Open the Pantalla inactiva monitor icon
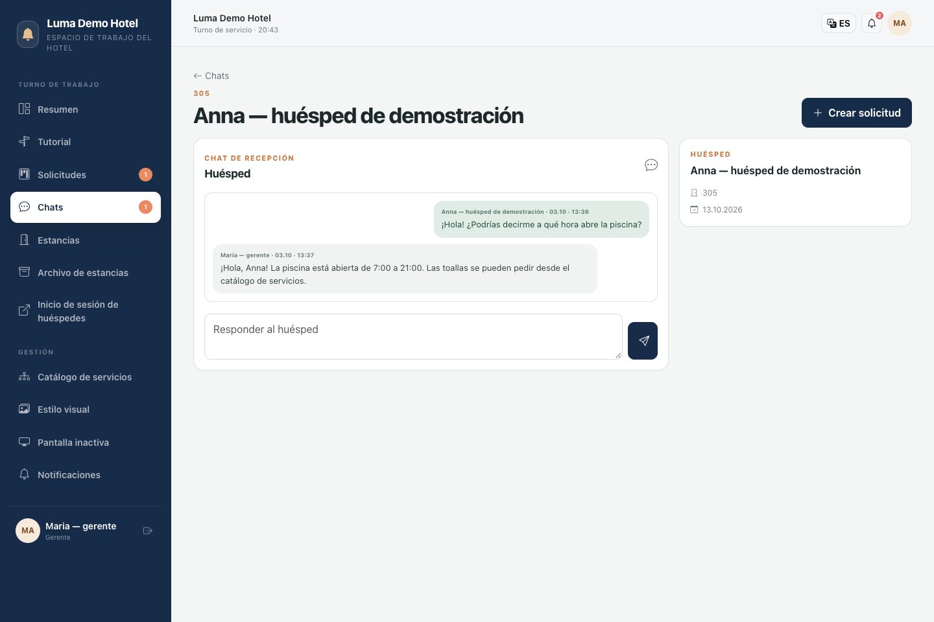934x622 pixels. coord(24,442)
